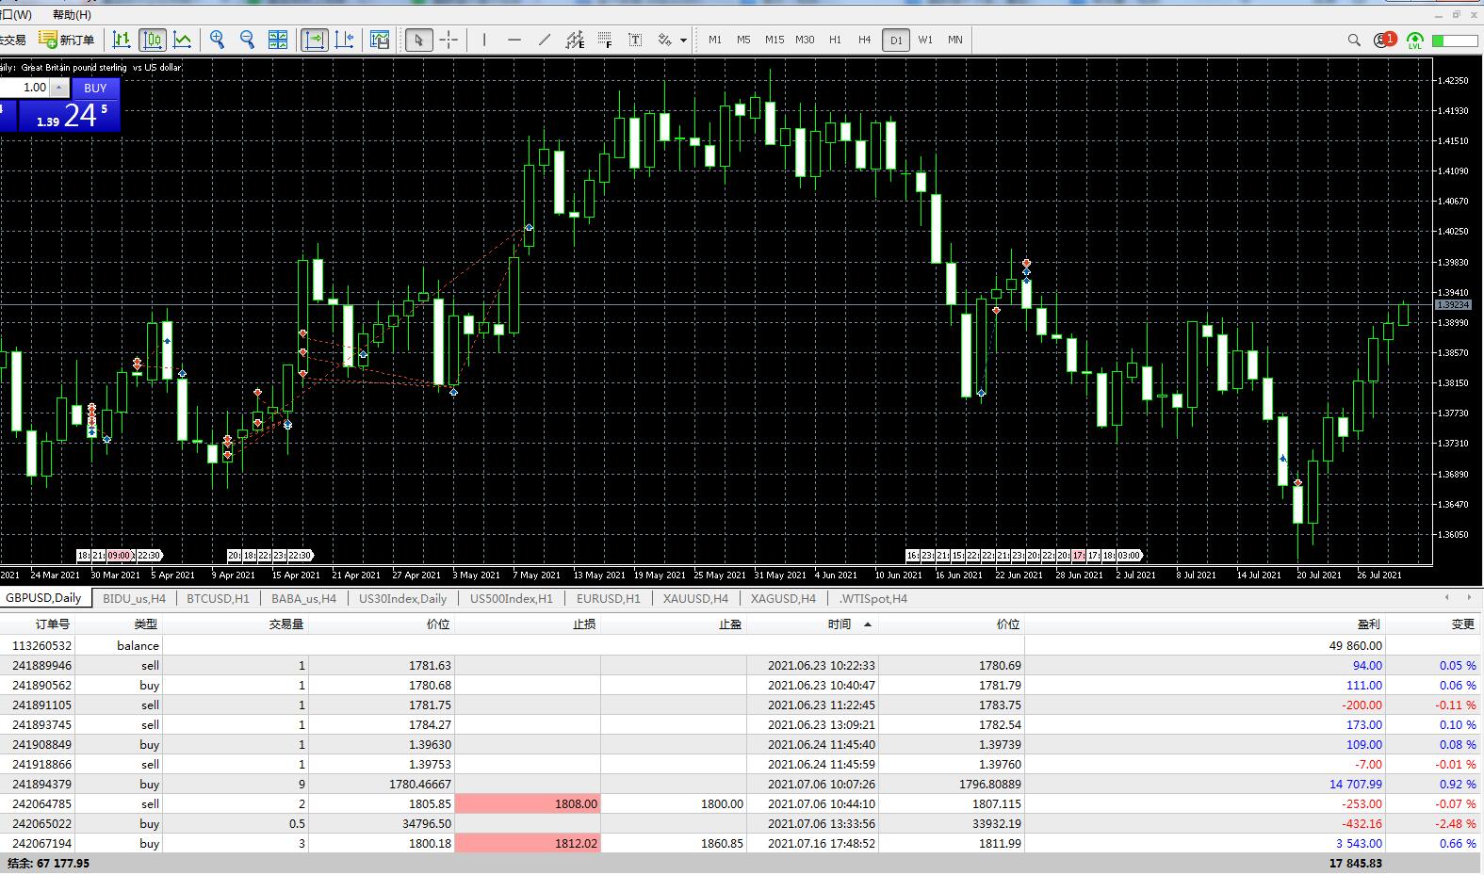Select the crosshair cursor tool

point(449,40)
